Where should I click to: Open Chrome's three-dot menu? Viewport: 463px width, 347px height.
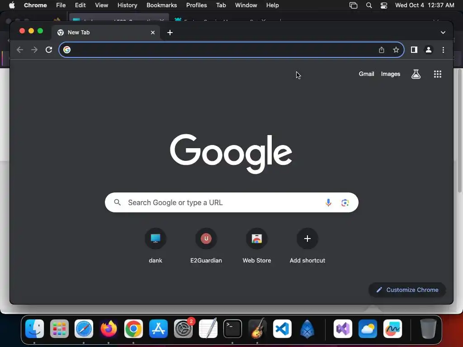coord(443,50)
